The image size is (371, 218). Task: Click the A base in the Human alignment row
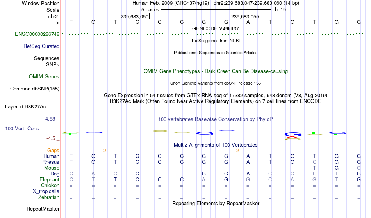coord(248,156)
